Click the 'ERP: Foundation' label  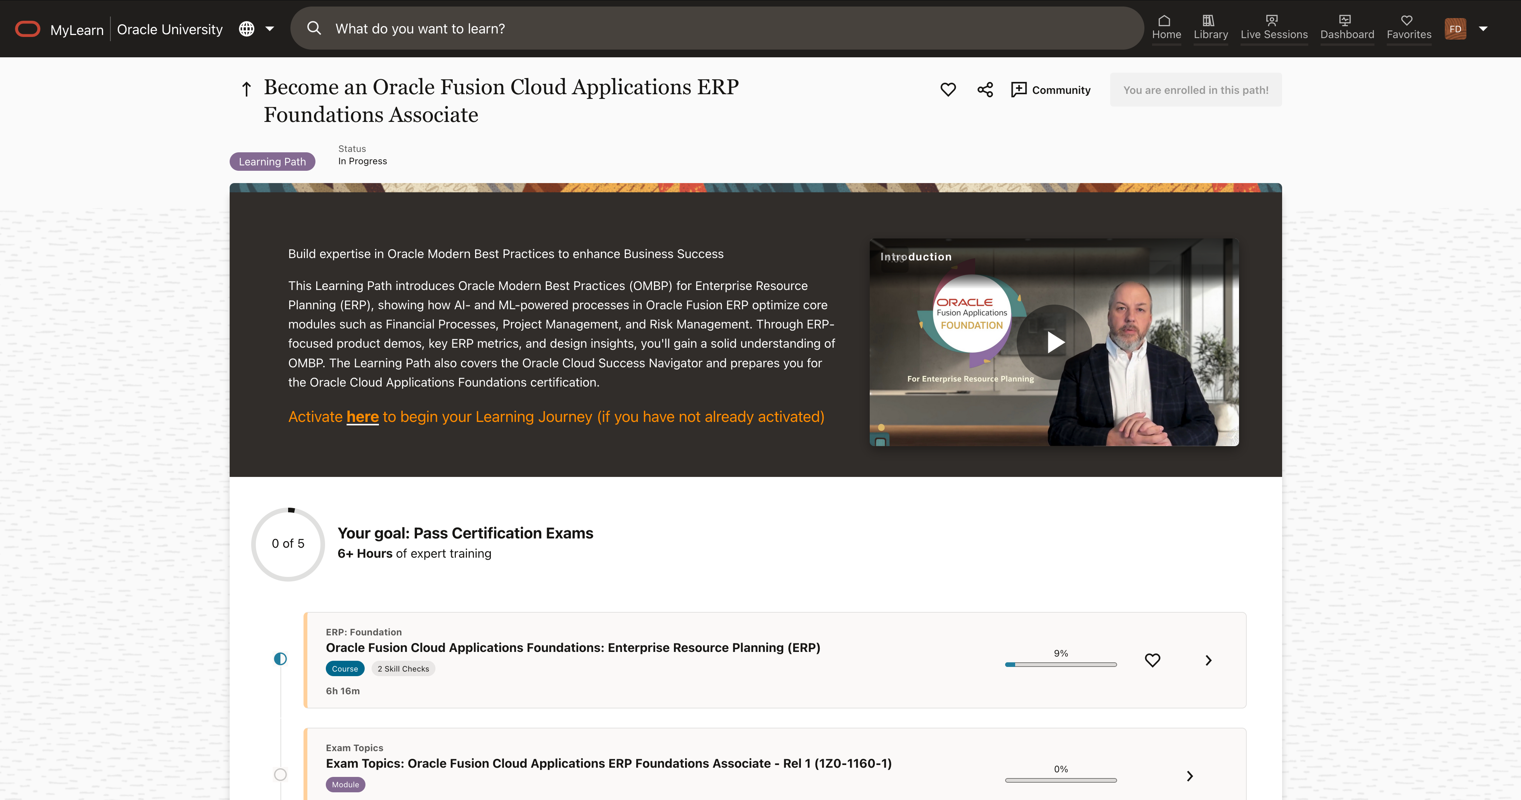tap(364, 632)
